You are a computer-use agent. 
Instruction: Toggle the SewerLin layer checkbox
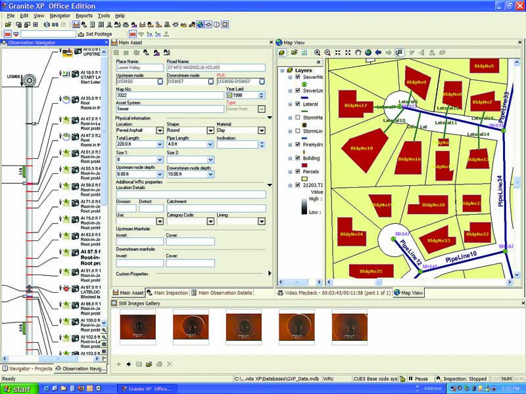298,91
